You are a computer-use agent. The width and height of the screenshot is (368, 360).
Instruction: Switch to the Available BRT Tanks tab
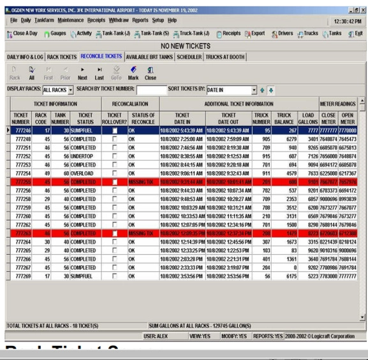(149, 57)
